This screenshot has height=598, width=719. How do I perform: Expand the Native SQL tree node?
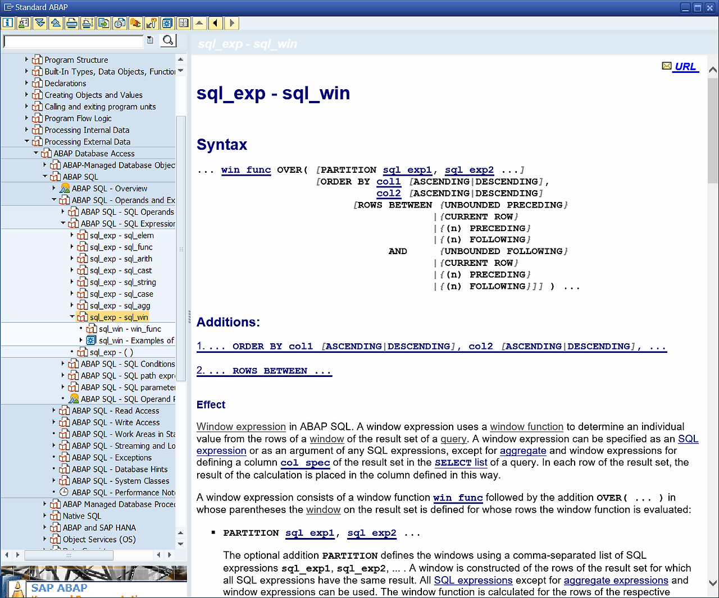coord(45,516)
